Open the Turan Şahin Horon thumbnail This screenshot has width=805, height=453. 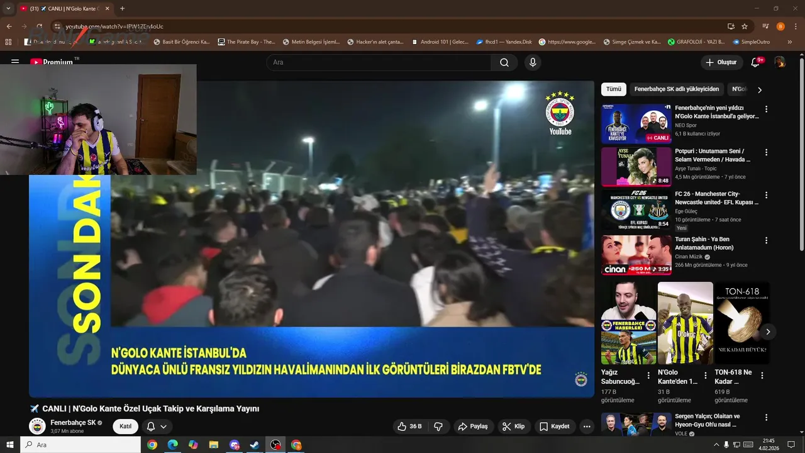(x=636, y=255)
